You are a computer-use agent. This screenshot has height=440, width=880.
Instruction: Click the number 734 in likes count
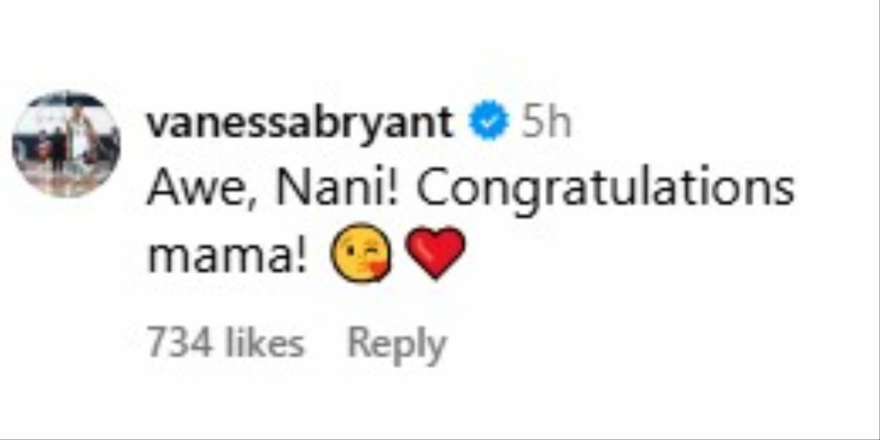click(x=181, y=344)
